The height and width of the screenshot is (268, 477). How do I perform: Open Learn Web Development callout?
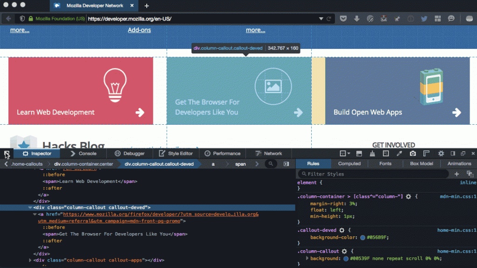click(81, 91)
